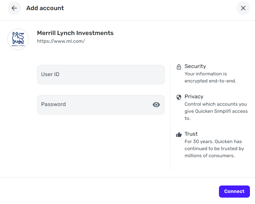The height and width of the screenshot is (204, 255).
Task: Open the https://www.ml.com/ link
Action: [61, 41]
